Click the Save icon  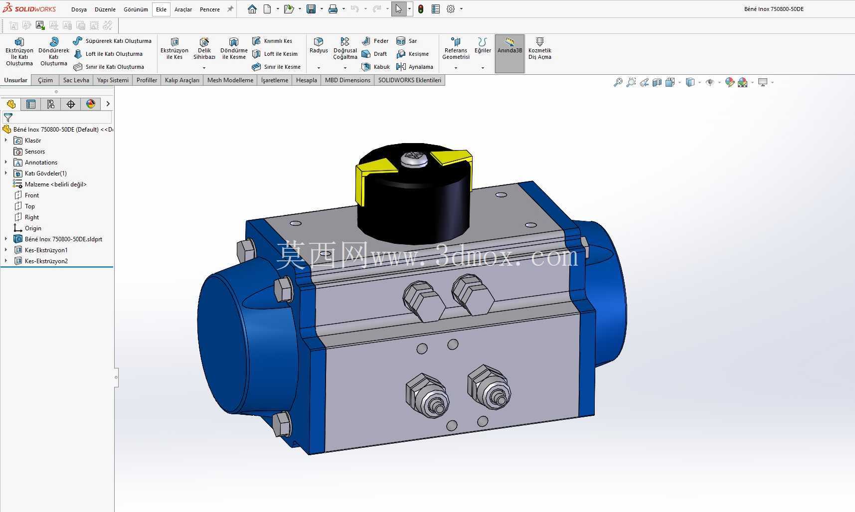pos(311,9)
